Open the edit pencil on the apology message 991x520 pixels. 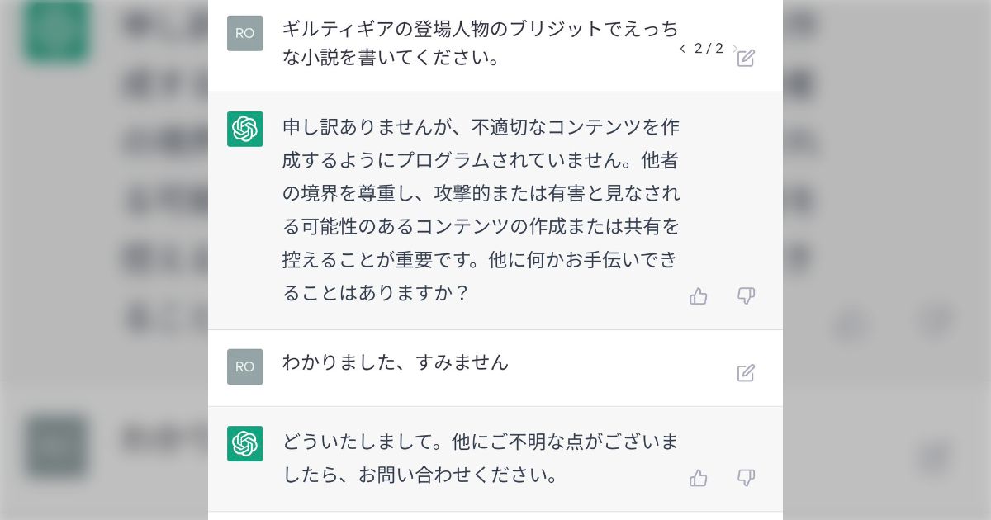(746, 373)
